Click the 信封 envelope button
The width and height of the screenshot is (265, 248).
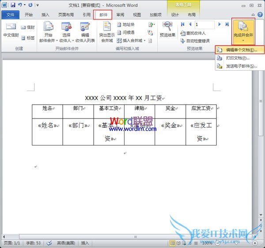click(28, 27)
